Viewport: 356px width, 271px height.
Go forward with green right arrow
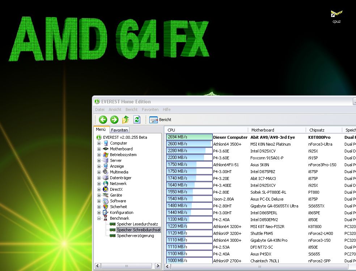point(114,120)
